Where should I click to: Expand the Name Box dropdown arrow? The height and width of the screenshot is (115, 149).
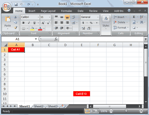click(x=36, y=39)
